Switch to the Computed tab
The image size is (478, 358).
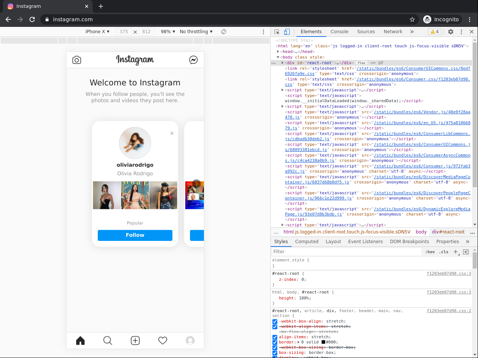pos(307,242)
